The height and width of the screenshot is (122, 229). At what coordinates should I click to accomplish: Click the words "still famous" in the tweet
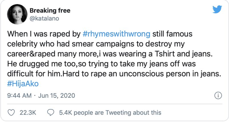[172, 34]
